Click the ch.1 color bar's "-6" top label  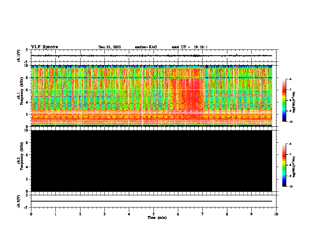coord(290,79)
